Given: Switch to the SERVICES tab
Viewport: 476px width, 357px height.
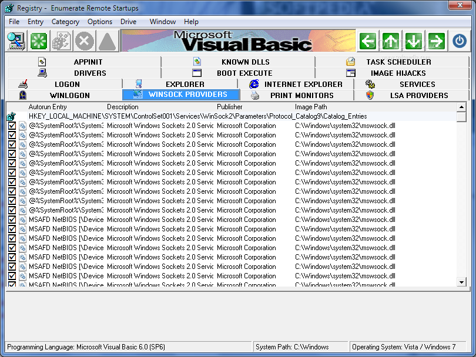Looking at the screenshot, I should tap(411, 85).
